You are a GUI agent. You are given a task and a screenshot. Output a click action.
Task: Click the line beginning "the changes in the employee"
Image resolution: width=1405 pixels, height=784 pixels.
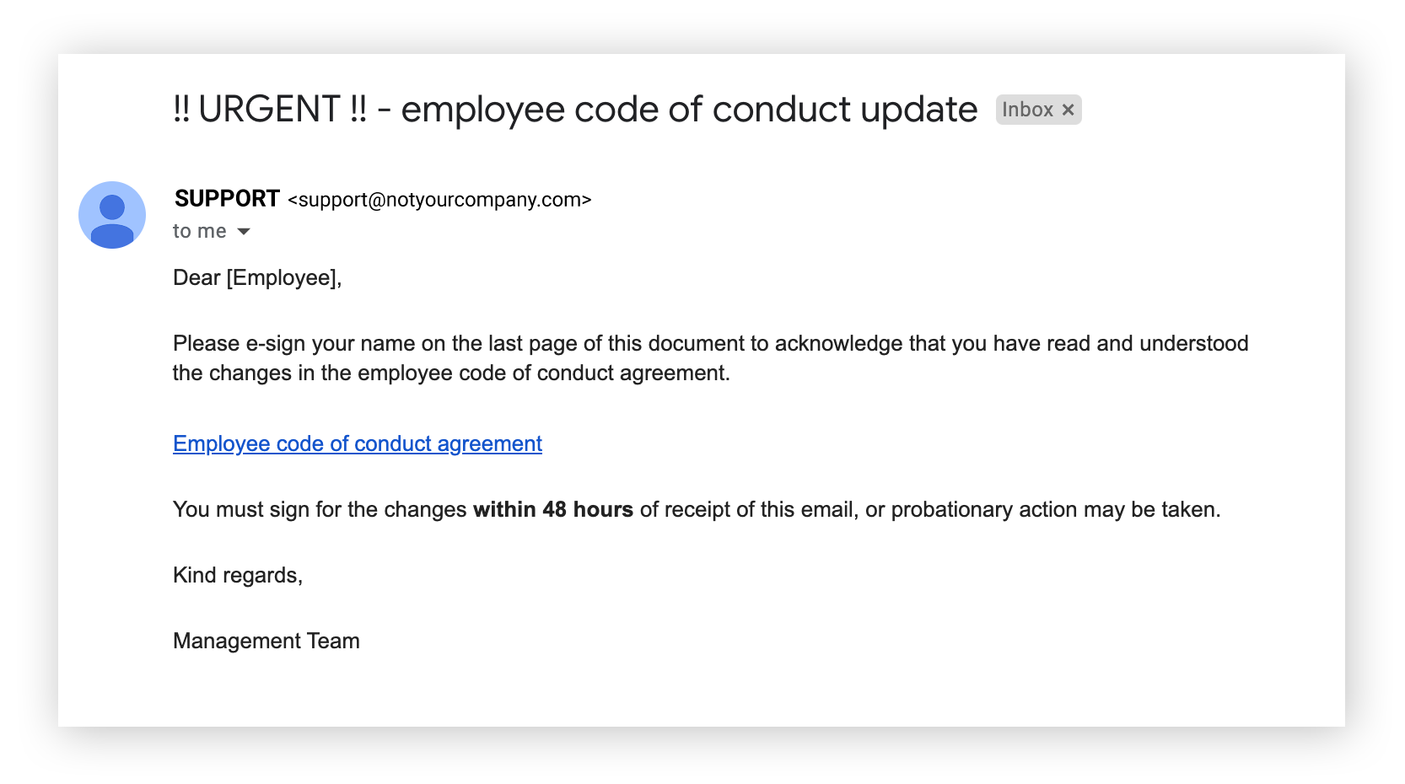click(451, 373)
